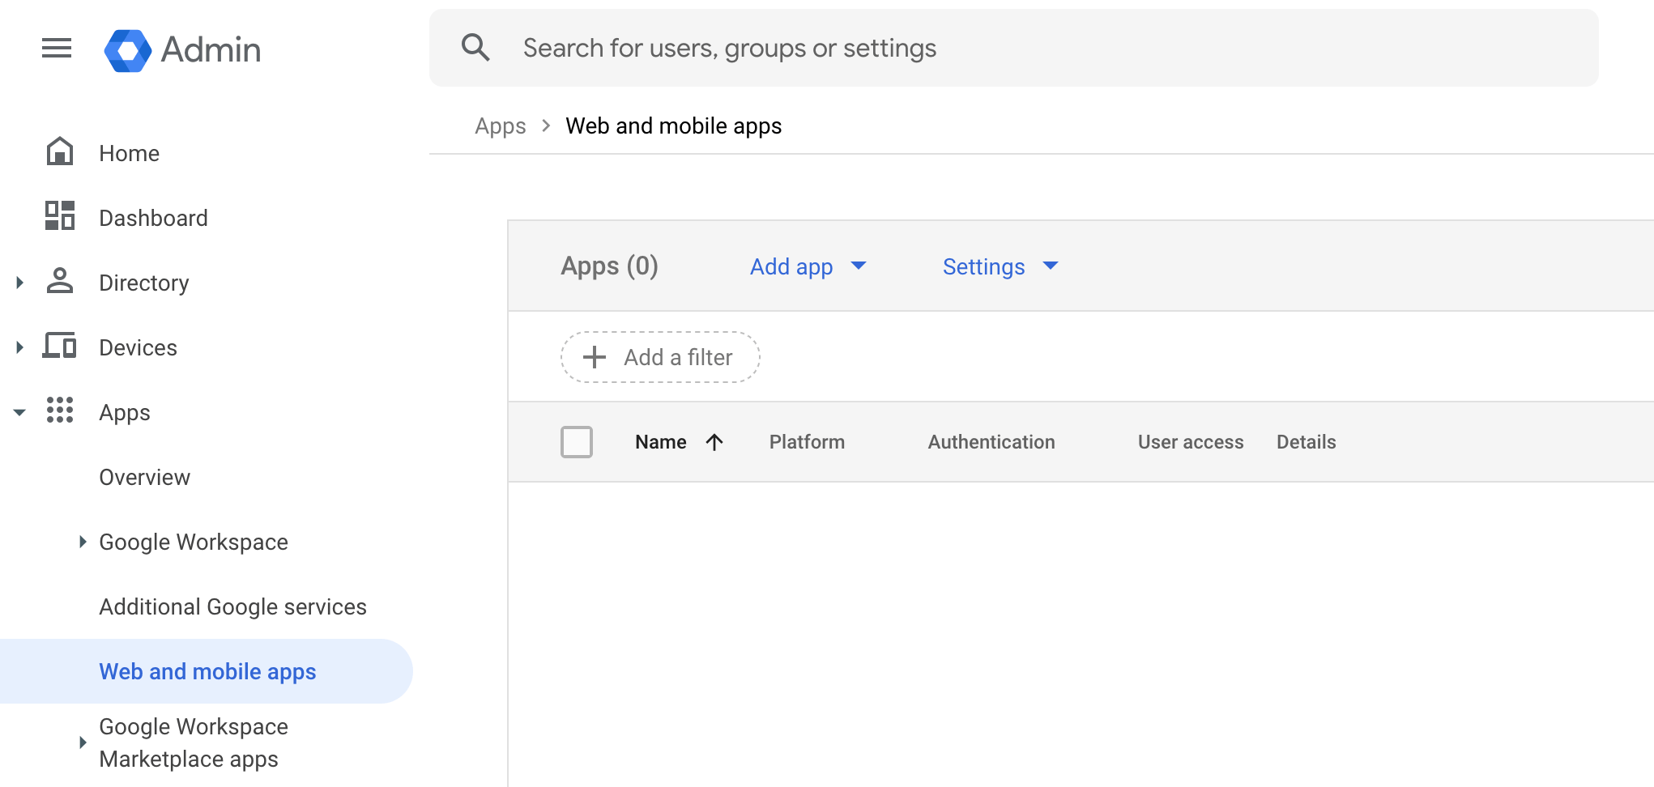Click Apps breadcrumb link
This screenshot has width=1654, height=787.
[x=501, y=126]
